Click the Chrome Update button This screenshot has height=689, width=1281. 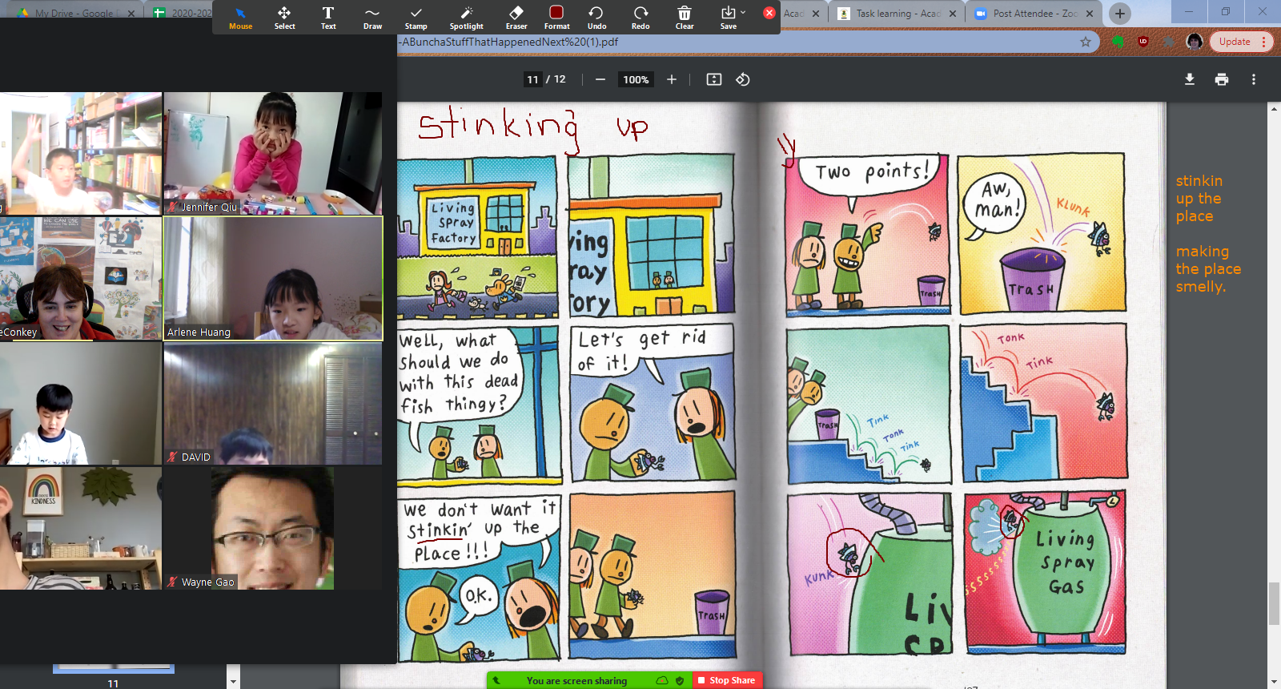(x=1234, y=42)
